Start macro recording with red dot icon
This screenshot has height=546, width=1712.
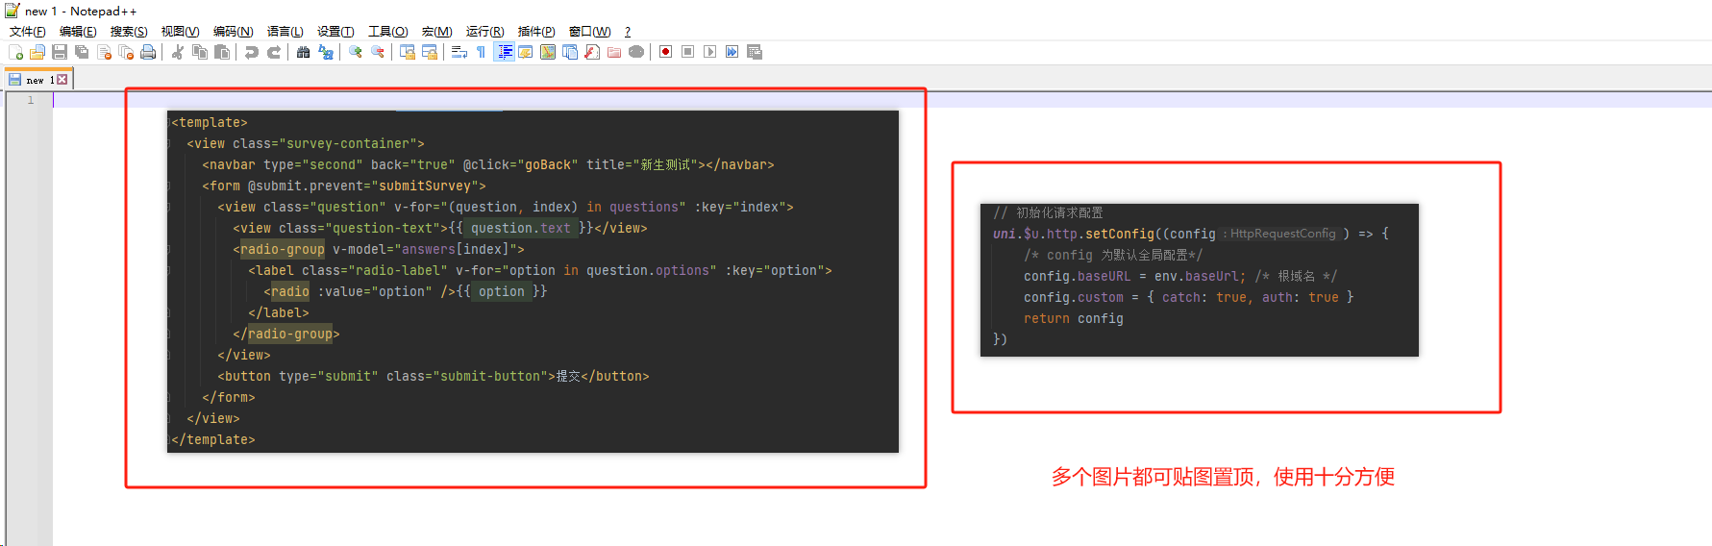(665, 52)
